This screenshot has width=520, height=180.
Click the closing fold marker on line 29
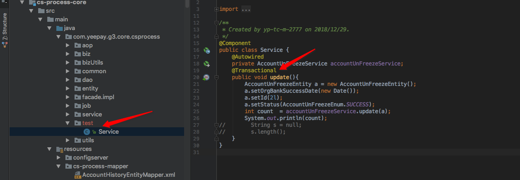(x=216, y=138)
